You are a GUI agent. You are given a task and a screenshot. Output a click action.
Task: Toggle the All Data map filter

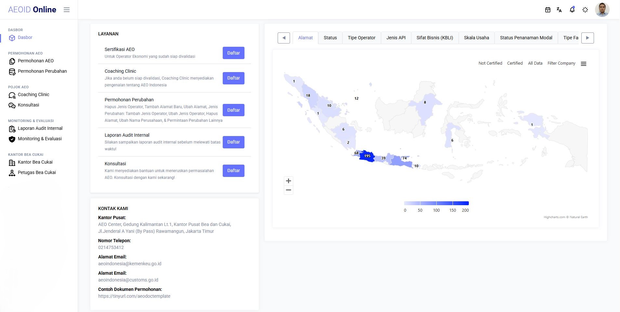(535, 63)
